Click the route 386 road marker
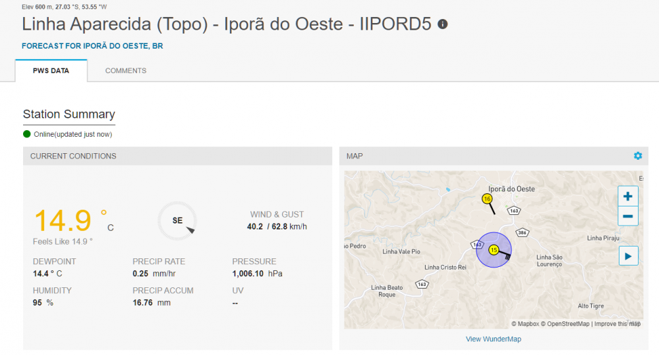 [523, 232]
